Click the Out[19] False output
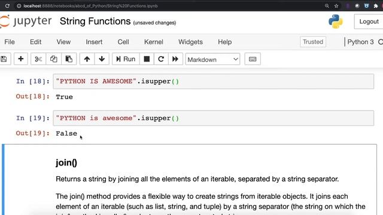 66,133
